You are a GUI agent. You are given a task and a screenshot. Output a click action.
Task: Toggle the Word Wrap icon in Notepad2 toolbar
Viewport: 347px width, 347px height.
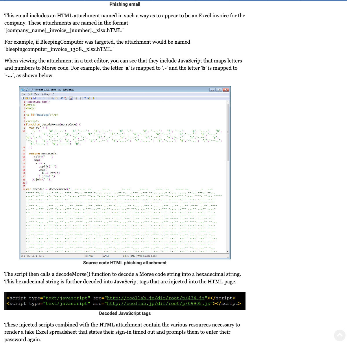coord(71,98)
